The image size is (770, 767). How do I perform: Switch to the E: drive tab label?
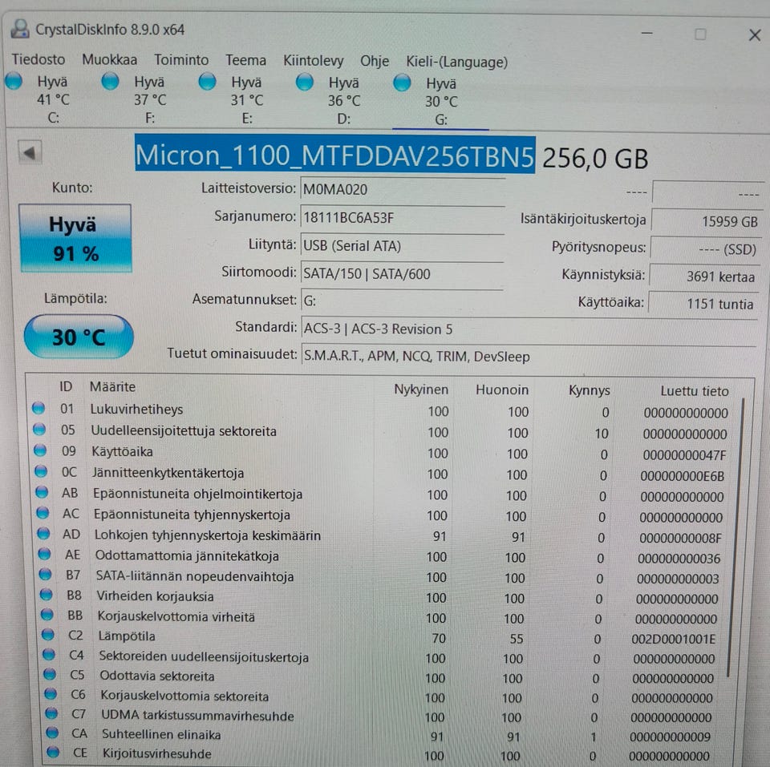pyautogui.click(x=247, y=119)
